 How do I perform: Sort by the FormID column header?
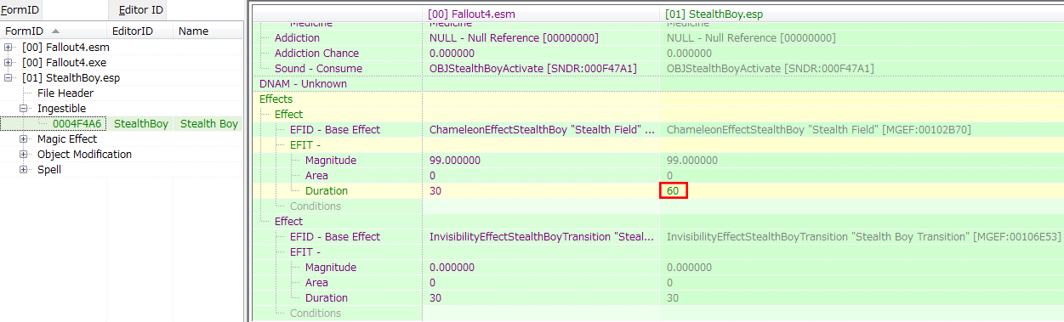54,31
